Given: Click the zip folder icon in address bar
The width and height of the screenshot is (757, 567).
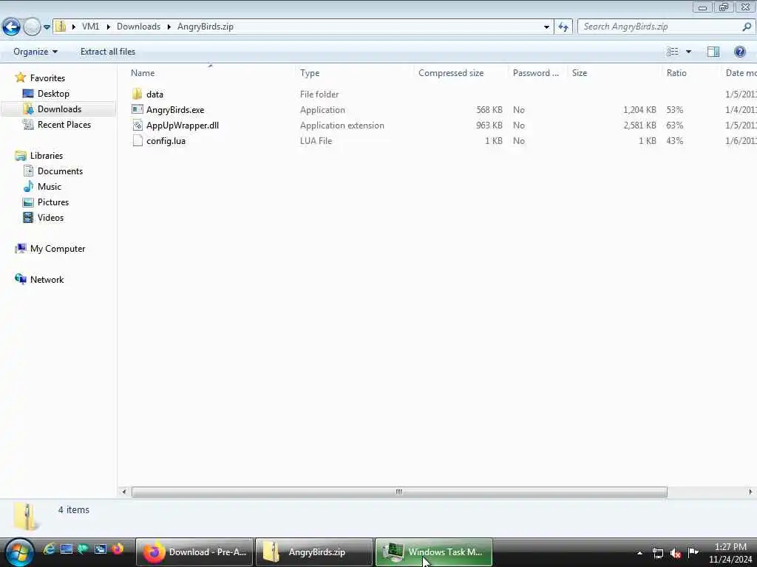Looking at the screenshot, I should pos(61,26).
